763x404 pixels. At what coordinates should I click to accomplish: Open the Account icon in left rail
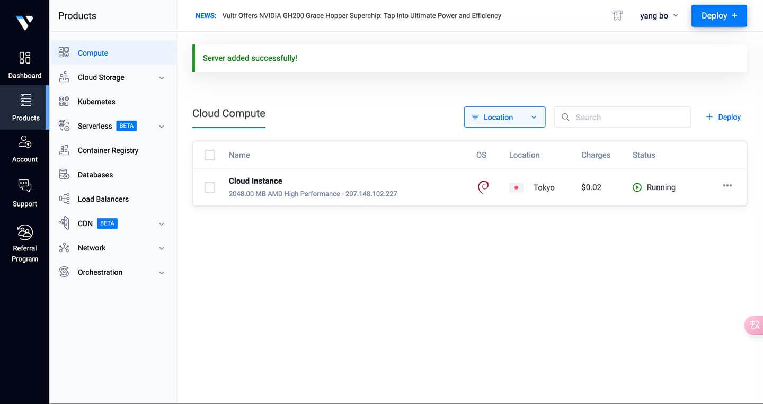[25, 142]
